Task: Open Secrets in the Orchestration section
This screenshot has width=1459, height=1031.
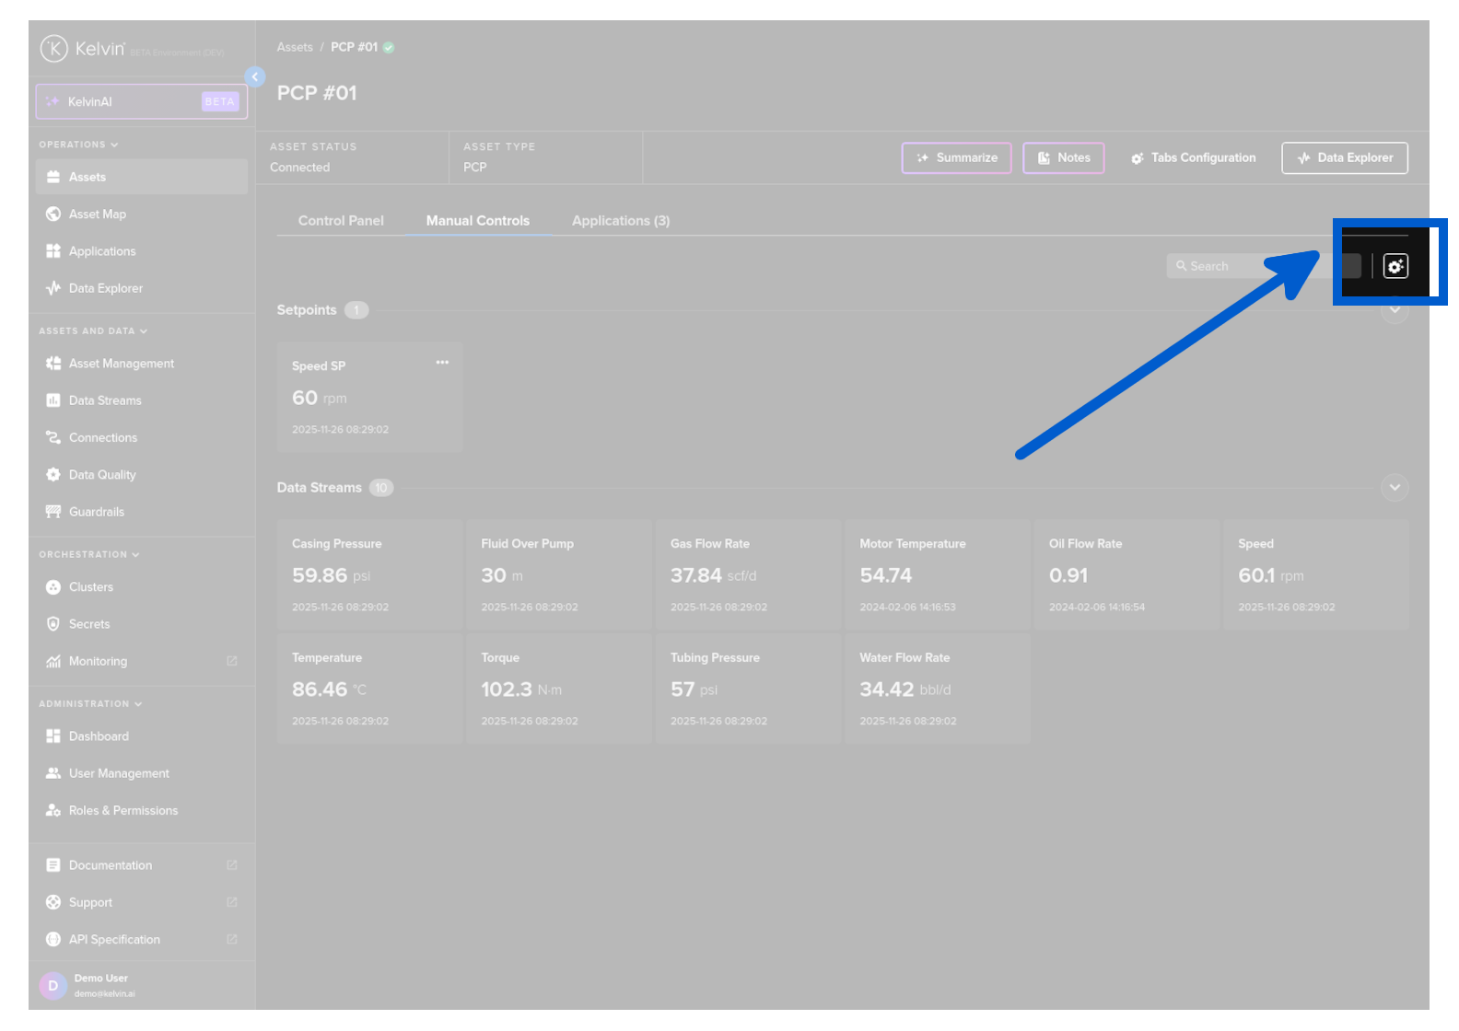Action: tap(88, 624)
